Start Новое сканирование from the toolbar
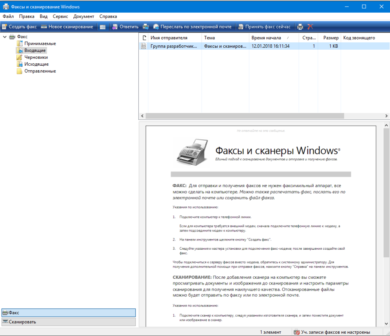This screenshot has width=390, height=336. (67, 27)
